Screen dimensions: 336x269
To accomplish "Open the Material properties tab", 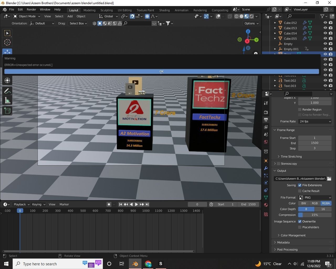I will click(266, 205).
